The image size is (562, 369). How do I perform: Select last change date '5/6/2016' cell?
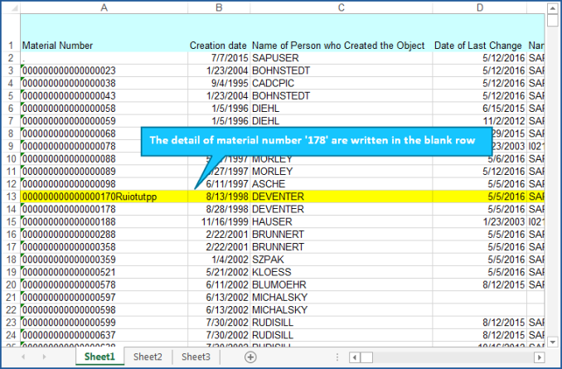480,159
